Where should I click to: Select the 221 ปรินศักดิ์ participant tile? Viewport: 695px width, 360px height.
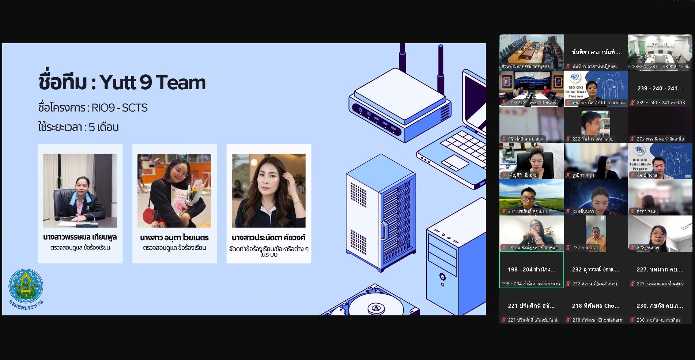click(532, 306)
